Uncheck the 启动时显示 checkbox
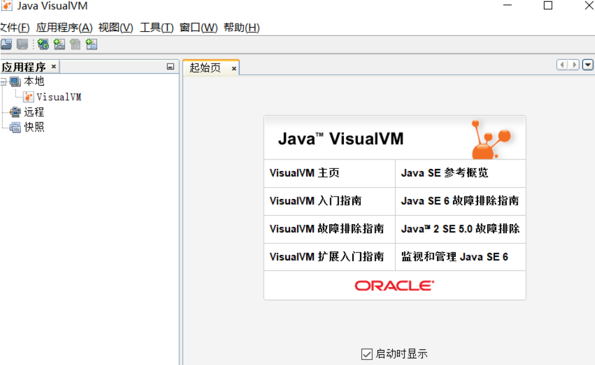The height and width of the screenshot is (365, 595). (367, 354)
